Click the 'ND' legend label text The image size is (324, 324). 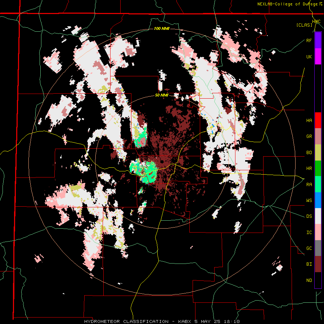(x=309, y=280)
